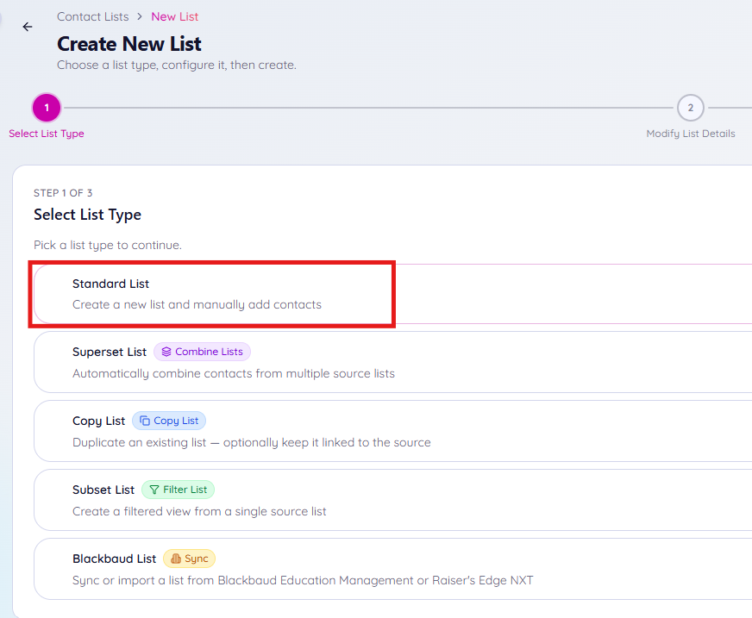
Task: Click the Select List Type section heading
Action: coord(87,215)
